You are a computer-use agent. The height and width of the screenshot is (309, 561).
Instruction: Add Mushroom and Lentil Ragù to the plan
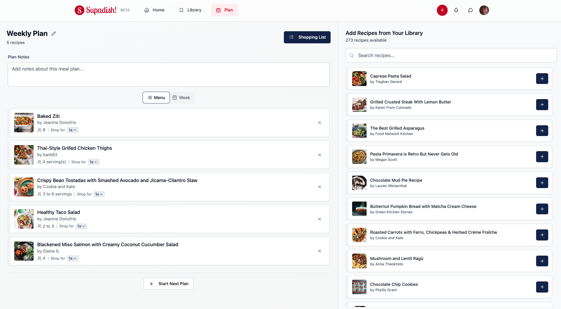542,261
